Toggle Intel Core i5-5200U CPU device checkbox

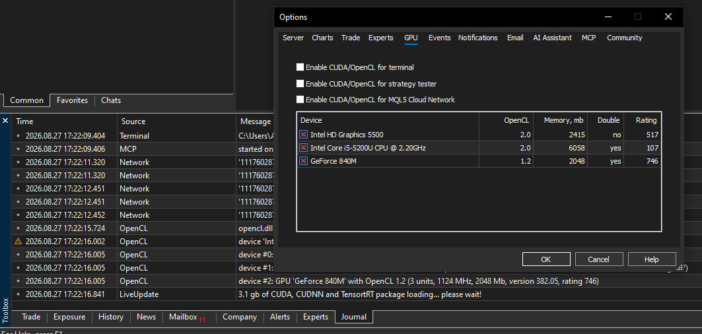[x=304, y=148]
